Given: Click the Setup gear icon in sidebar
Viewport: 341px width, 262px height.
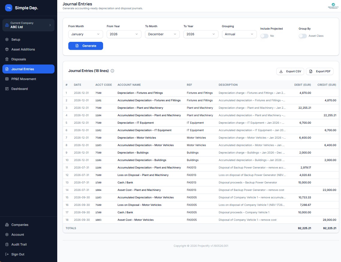Looking at the screenshot, I should [x=7, y=39].
